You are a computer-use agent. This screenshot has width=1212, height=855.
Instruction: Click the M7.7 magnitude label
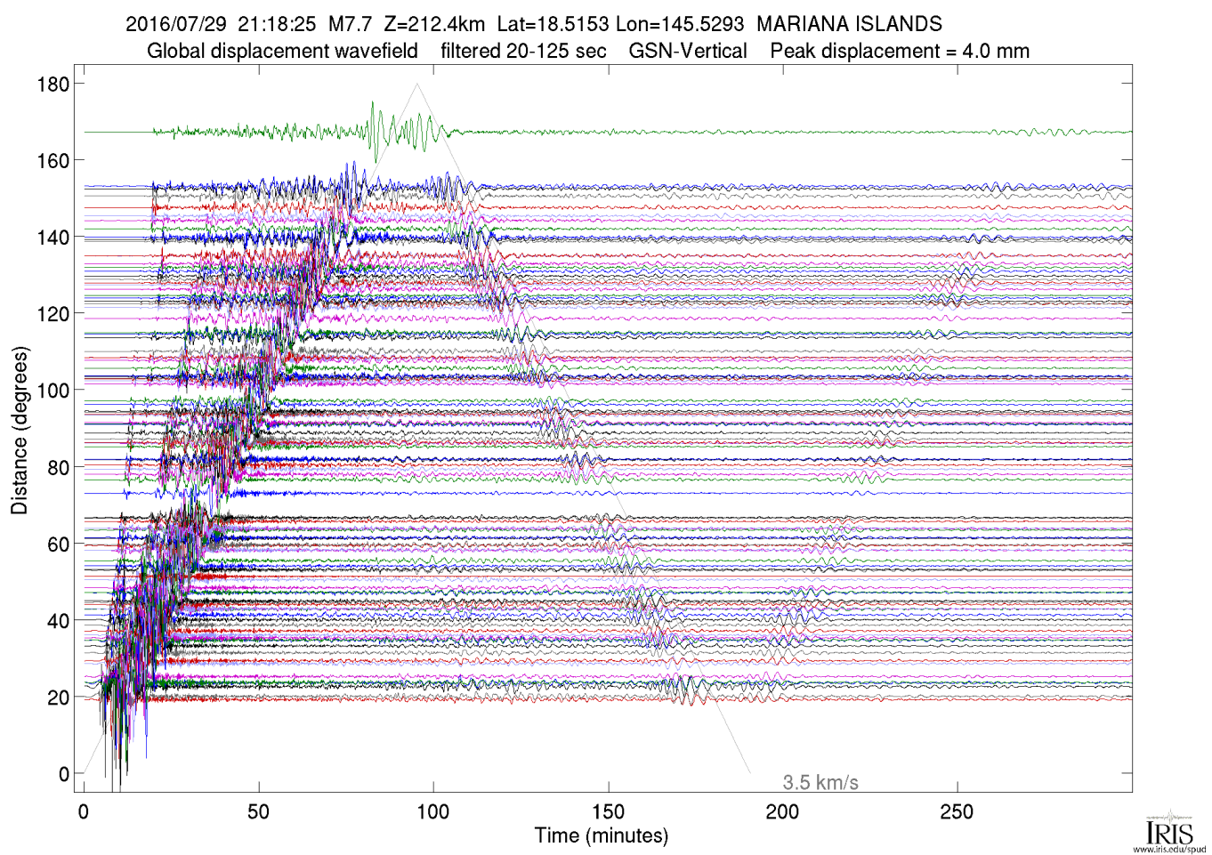(x=350, y=24)
